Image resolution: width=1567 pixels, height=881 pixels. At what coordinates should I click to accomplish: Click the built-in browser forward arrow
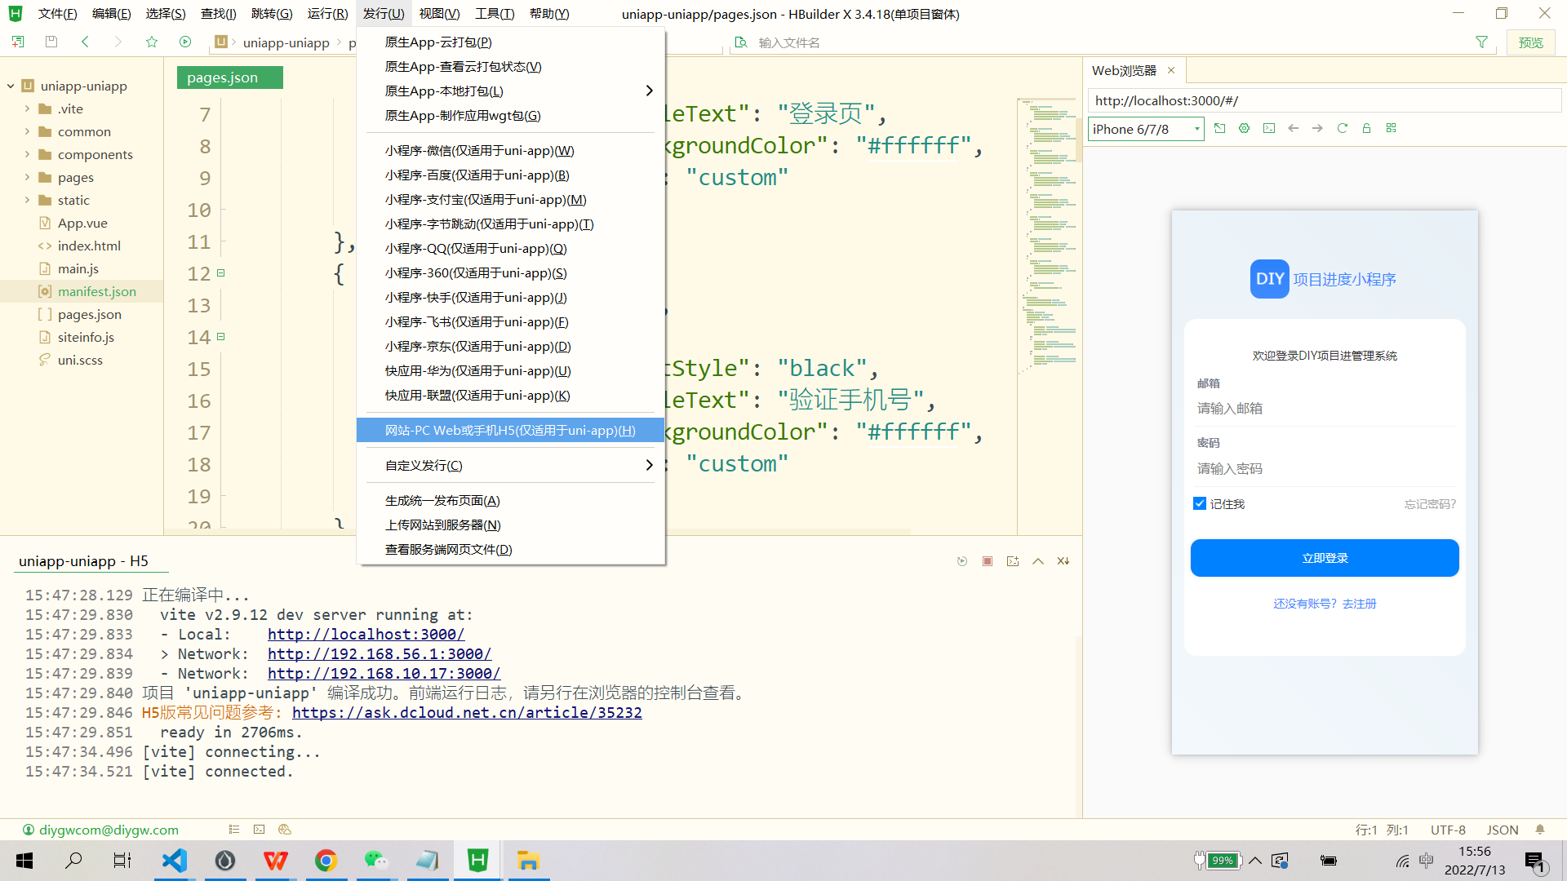click(1318, 128)
